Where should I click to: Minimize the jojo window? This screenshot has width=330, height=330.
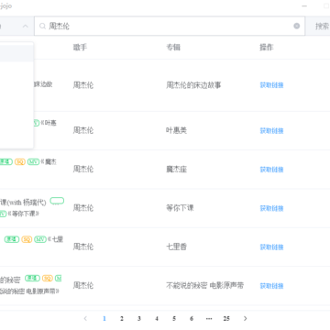click(x=304, y=6)
